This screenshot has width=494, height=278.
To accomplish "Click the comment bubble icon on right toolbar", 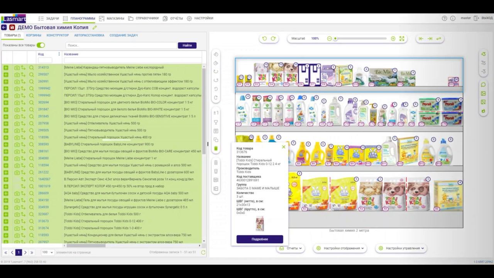I will pos(483,85).
